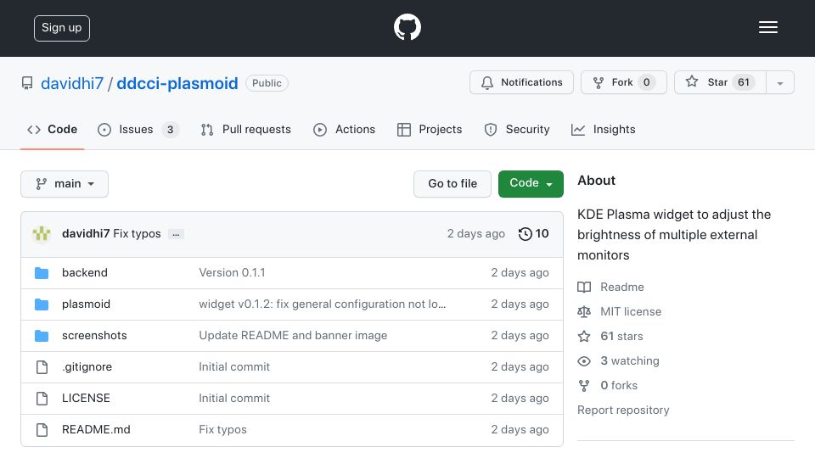Click the Initial commit message for .gitignore

234,366
